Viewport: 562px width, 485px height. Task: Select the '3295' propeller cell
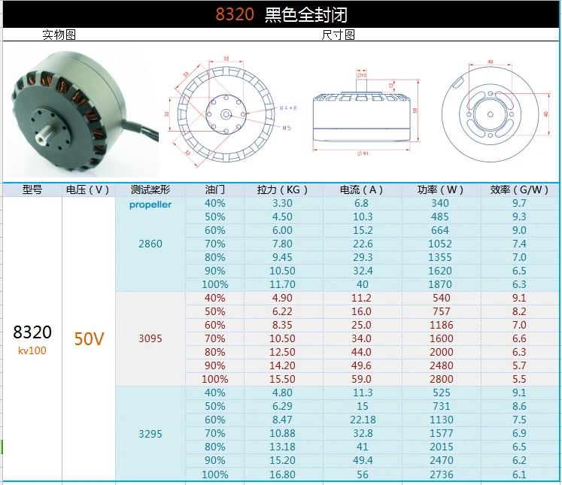[x=150, y=434]
